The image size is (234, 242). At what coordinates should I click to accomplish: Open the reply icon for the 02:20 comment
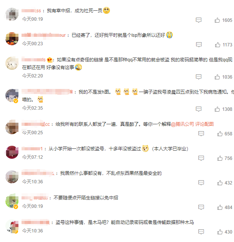pyautogui.click(x=199, y=77)
